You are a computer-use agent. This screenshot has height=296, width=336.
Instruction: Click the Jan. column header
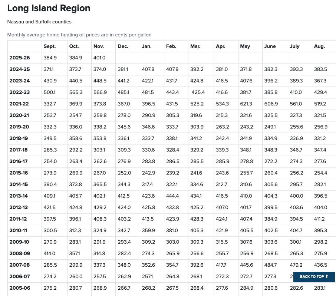click(146, 46)
